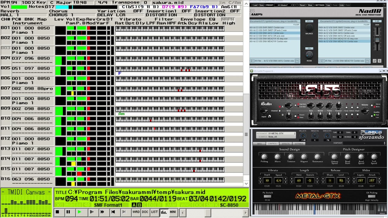Open the playlist LIST window
Image resolution: width=388 pixels, height=218 pixels.
155,212
